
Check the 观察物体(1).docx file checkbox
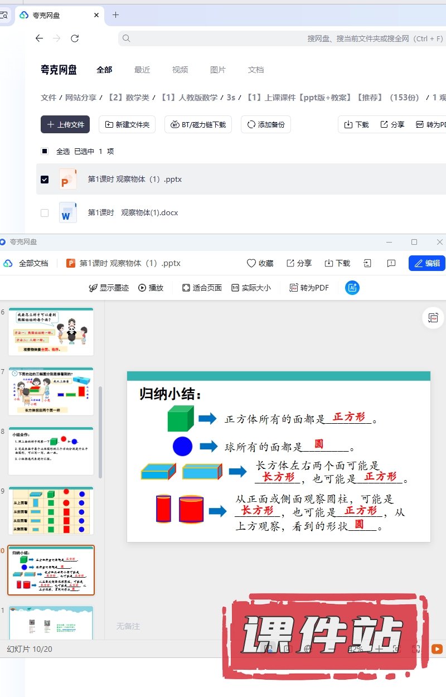[x=45, y=213]
